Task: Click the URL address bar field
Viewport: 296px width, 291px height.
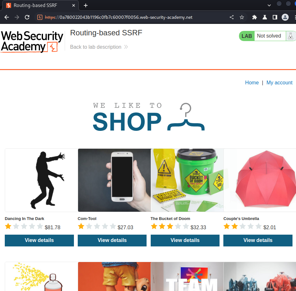Action: (132, 17)
